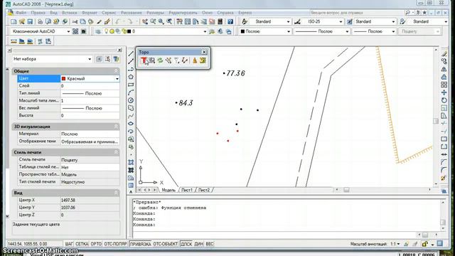Toggle ОТС-ОБЪЕКТ object snap tracking
This screenshot has height=256, width=455.
click(166, 244)
